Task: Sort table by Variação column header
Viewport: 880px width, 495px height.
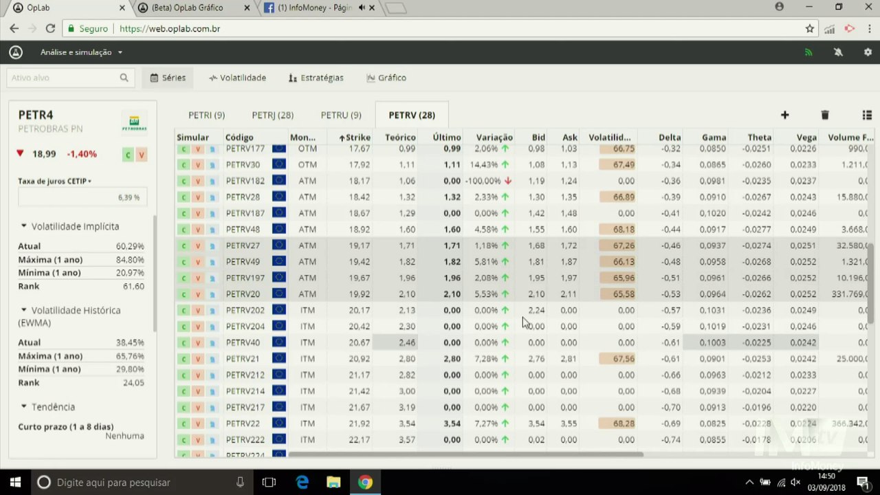Action: point(494,137)
